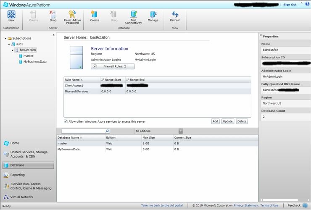Viewport: 311px width, 210px height.
Task: Select master in the tree
Action: click(28, 56)
